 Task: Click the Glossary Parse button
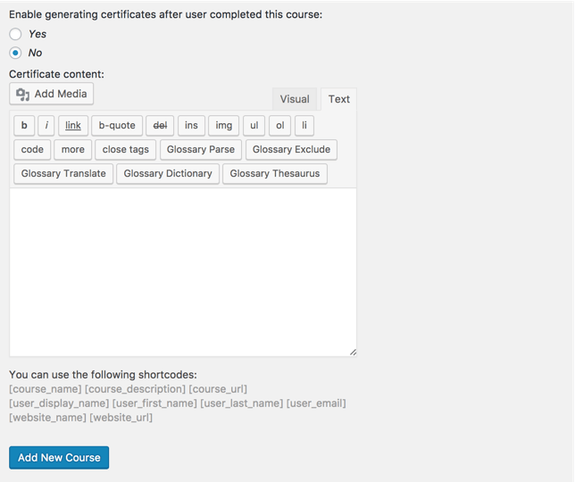click(x=201, y=149)
